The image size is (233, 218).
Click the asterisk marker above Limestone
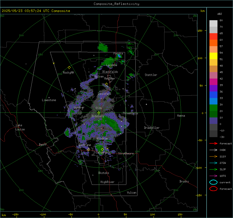pos(49,98)
